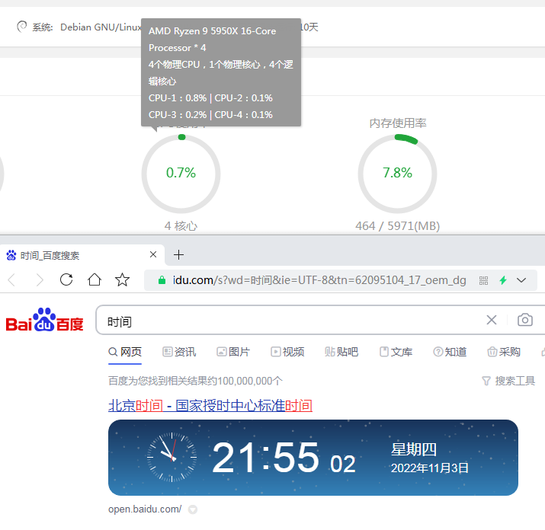545x530 pixels.
Task: Click the browser forward arrow
Action: 40,280
